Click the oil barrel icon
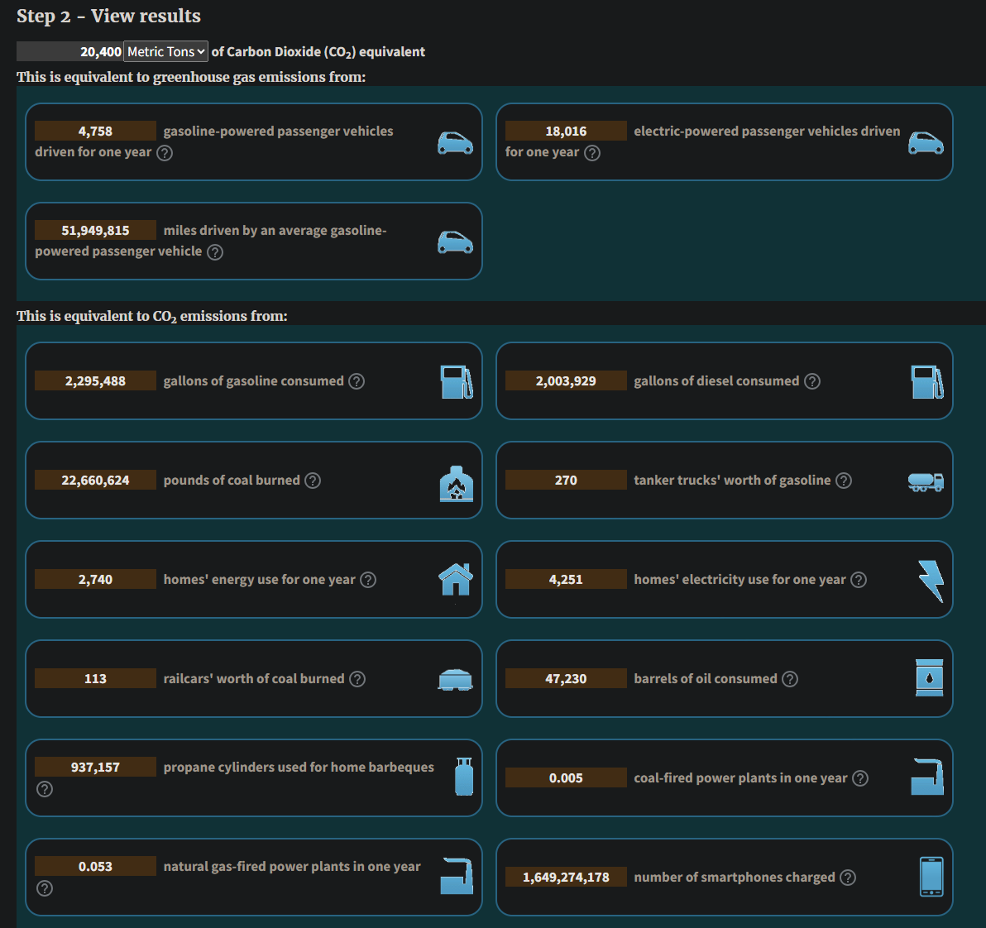This screenshot has width=986, height=928. click(930, 677)
